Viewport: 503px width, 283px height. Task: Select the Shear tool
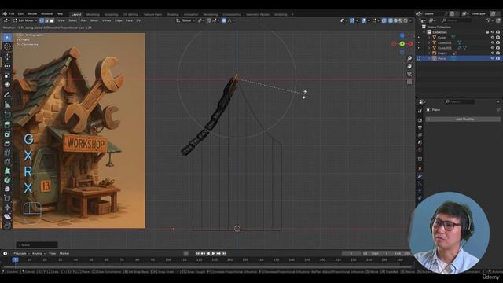tap(7, 217)
